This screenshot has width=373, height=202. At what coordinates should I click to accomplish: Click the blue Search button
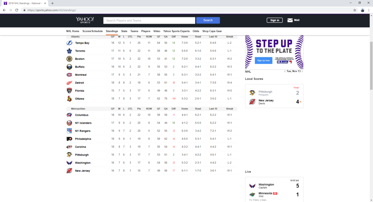pyautogui.click(x=208, y=20)
